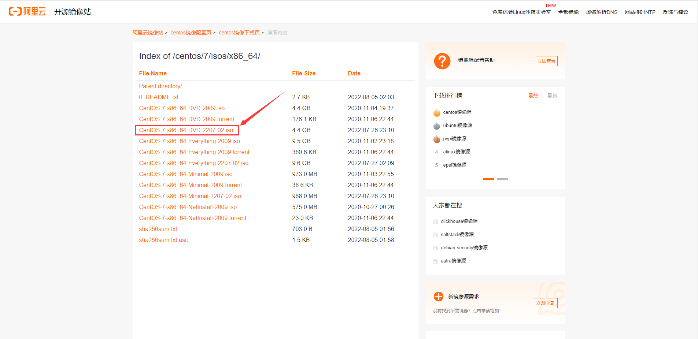Viewport: 698px width, 339px height.
Task: Click the document icon beside saltstack镜像源
Action: [435, 235]
